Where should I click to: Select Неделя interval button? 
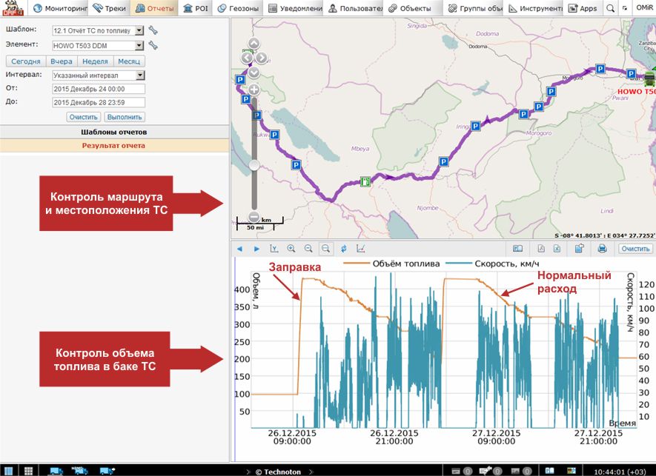pos(95,61)
